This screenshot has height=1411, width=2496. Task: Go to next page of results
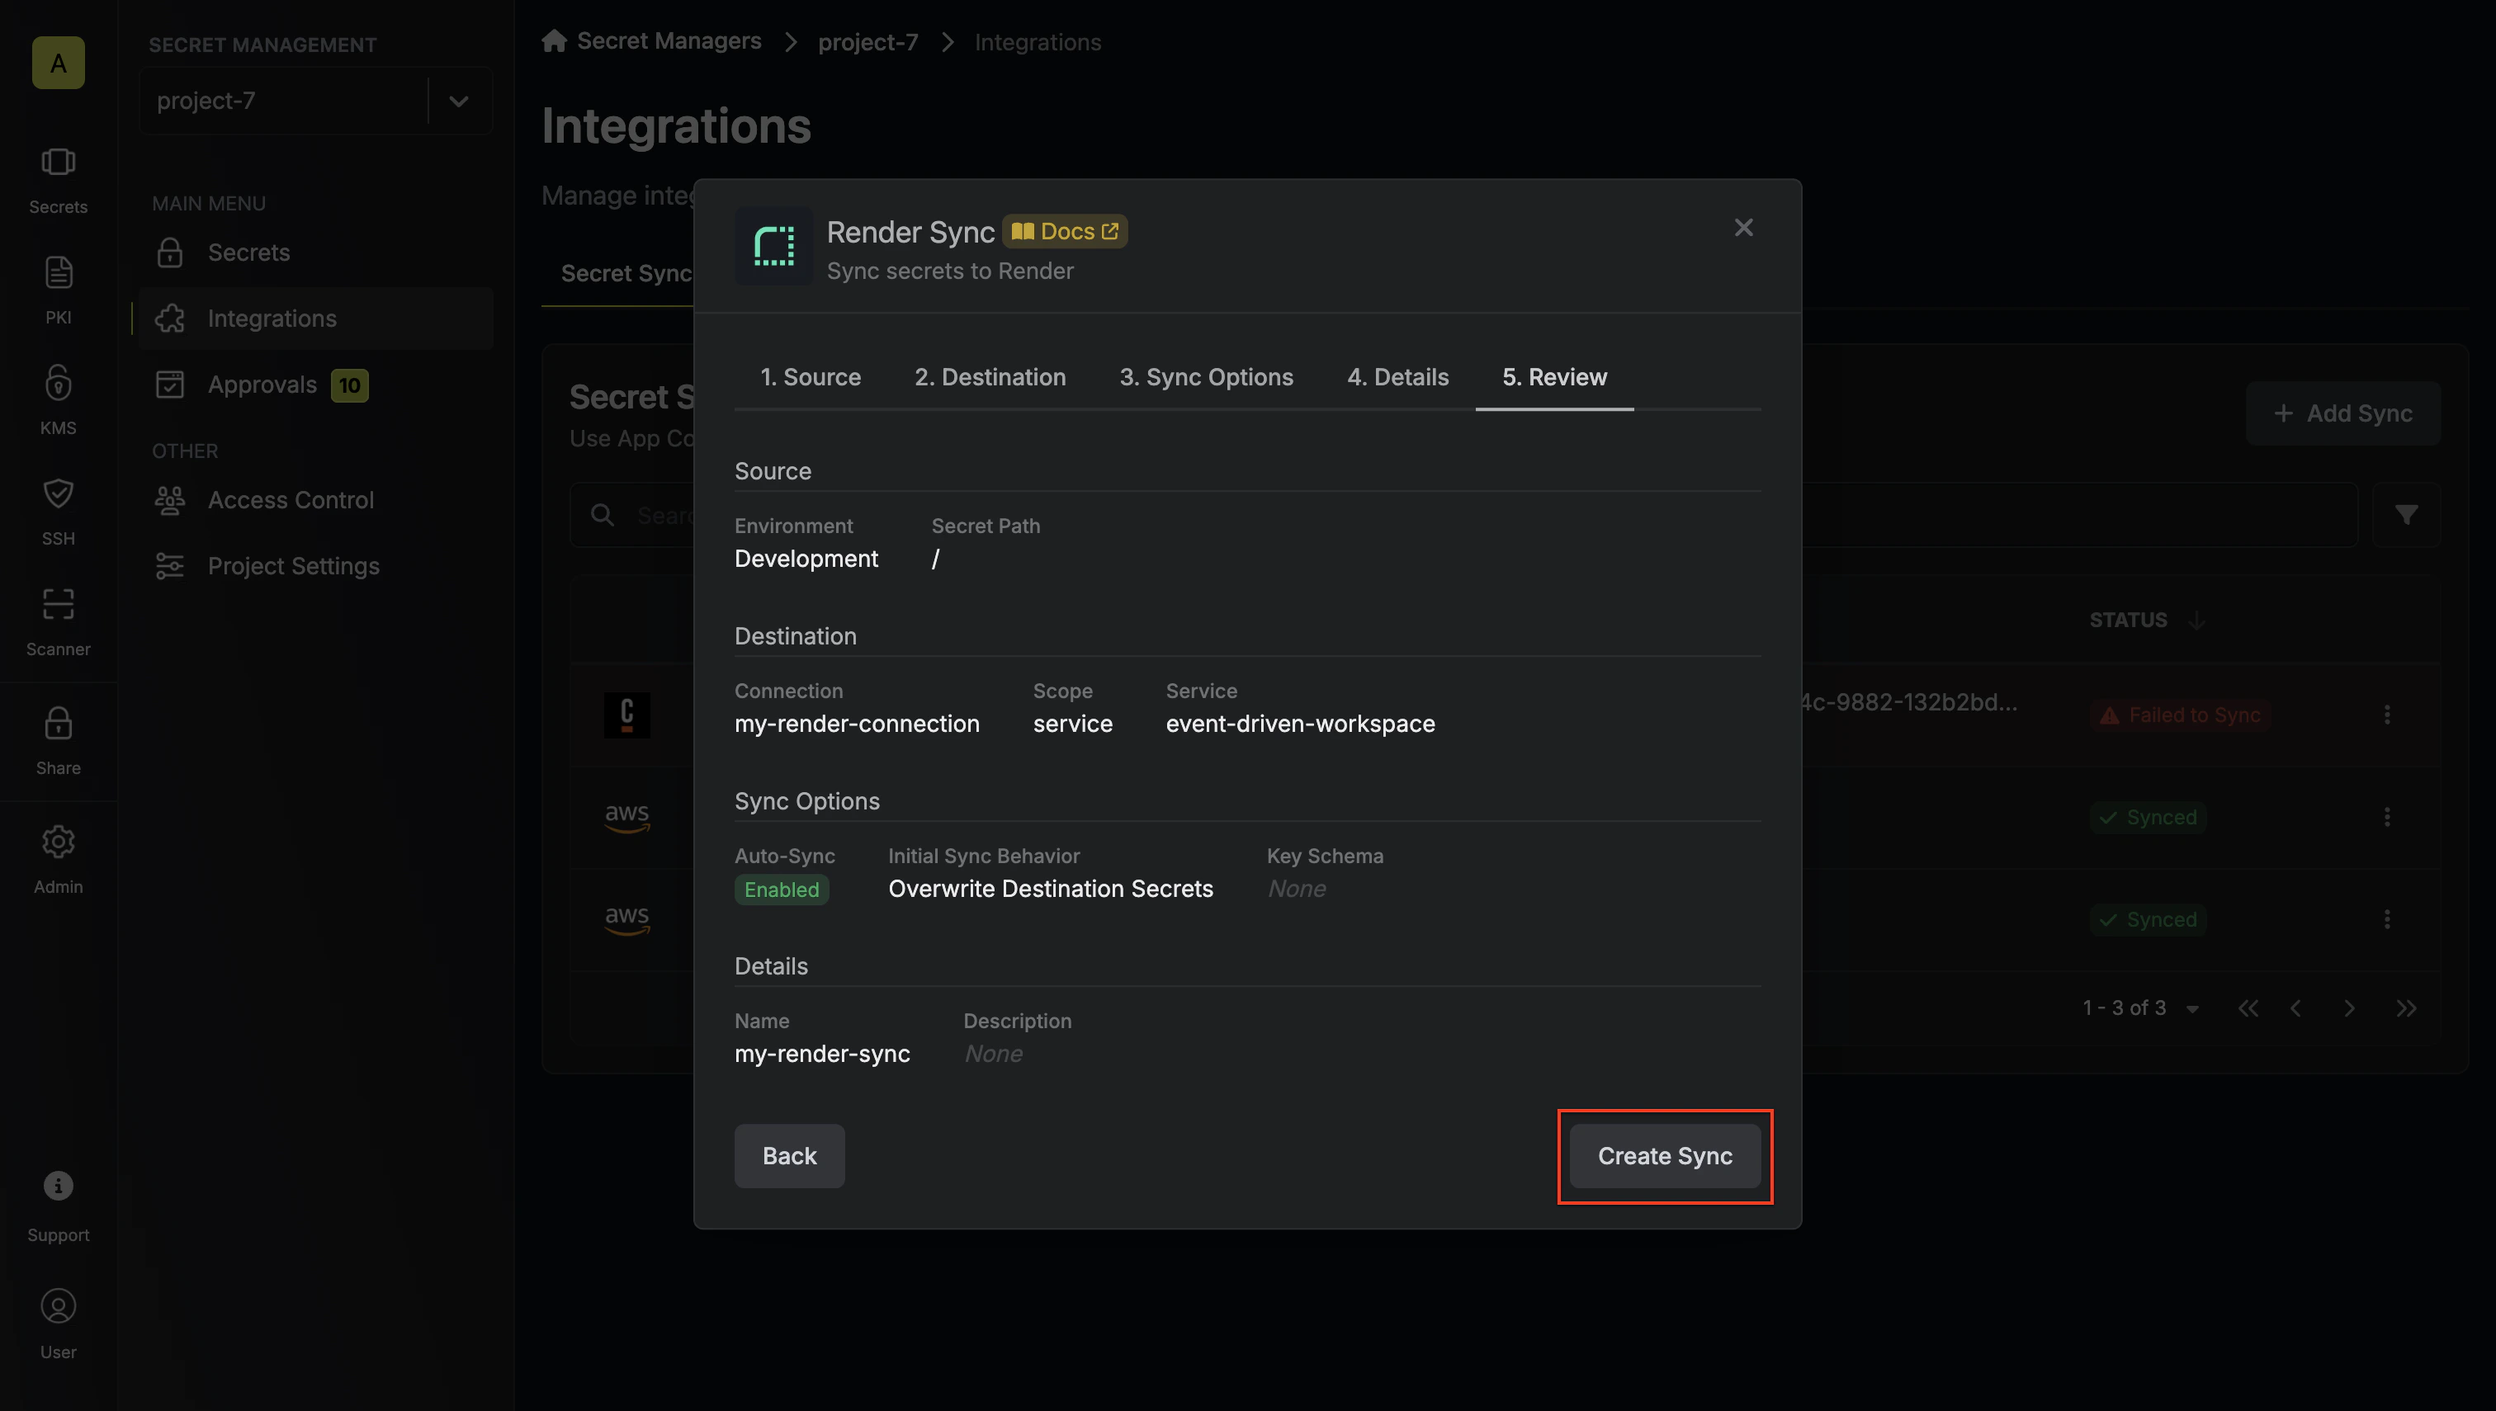[x=2348, y=1008]
